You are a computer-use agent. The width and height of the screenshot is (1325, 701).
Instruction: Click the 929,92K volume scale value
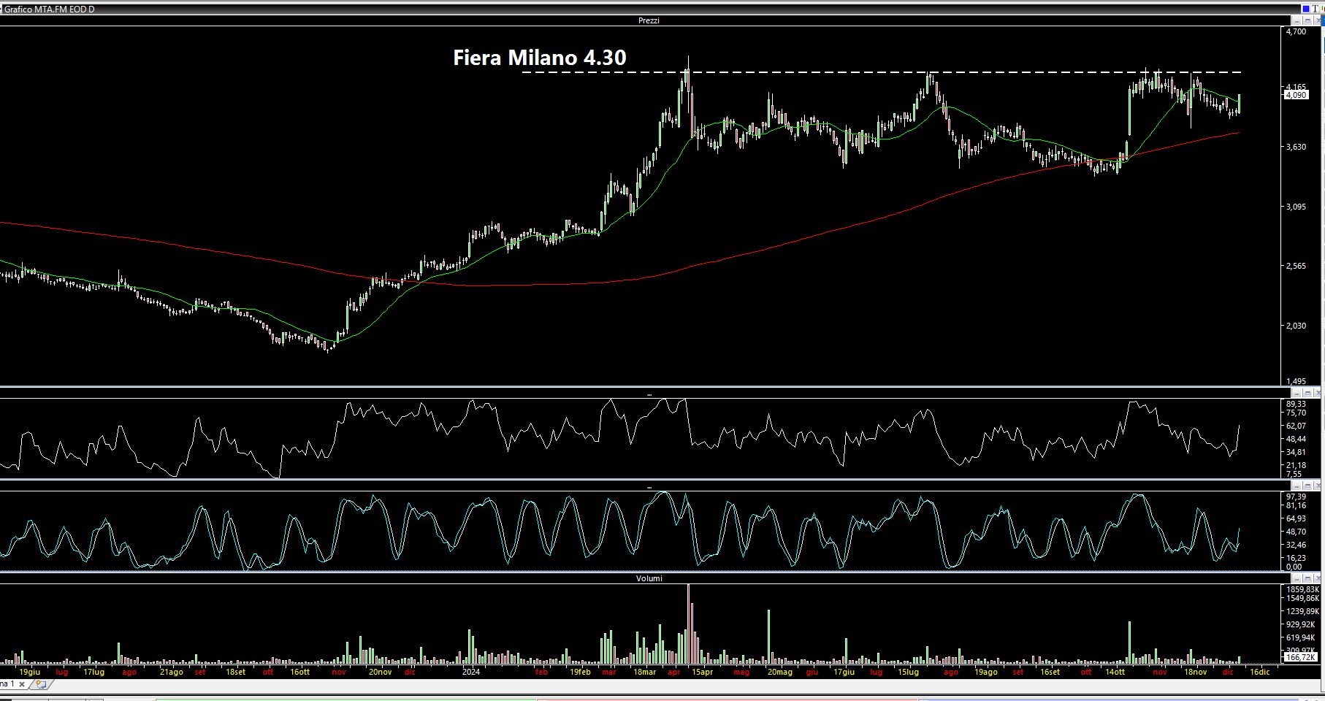pyautogui.click(x=1301, y=624)
